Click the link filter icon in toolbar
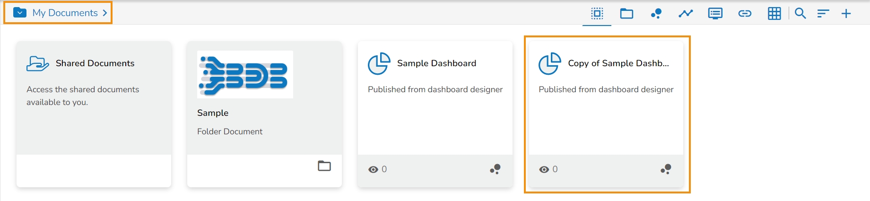This screenshot has width=870, height=201. point(745,13)
